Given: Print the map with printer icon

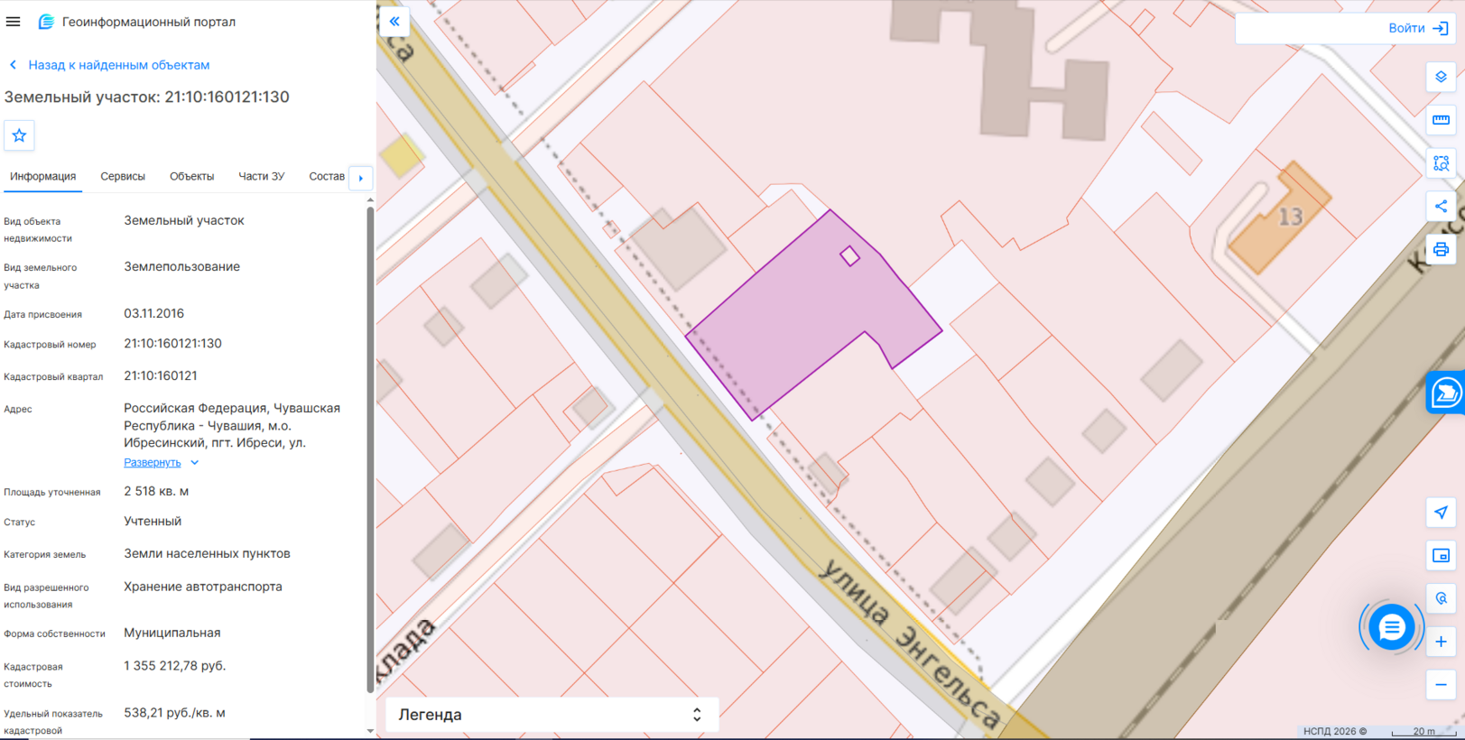Looking at the screenshot, I should (x=1441, y=249).
